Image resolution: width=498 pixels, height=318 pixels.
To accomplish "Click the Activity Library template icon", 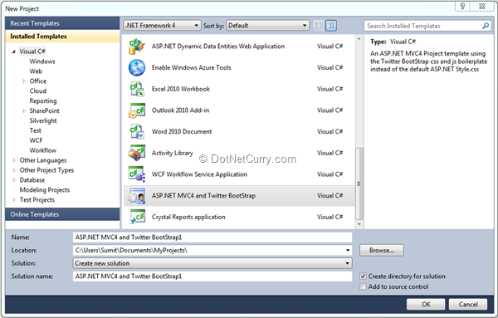I will point(137,153).
